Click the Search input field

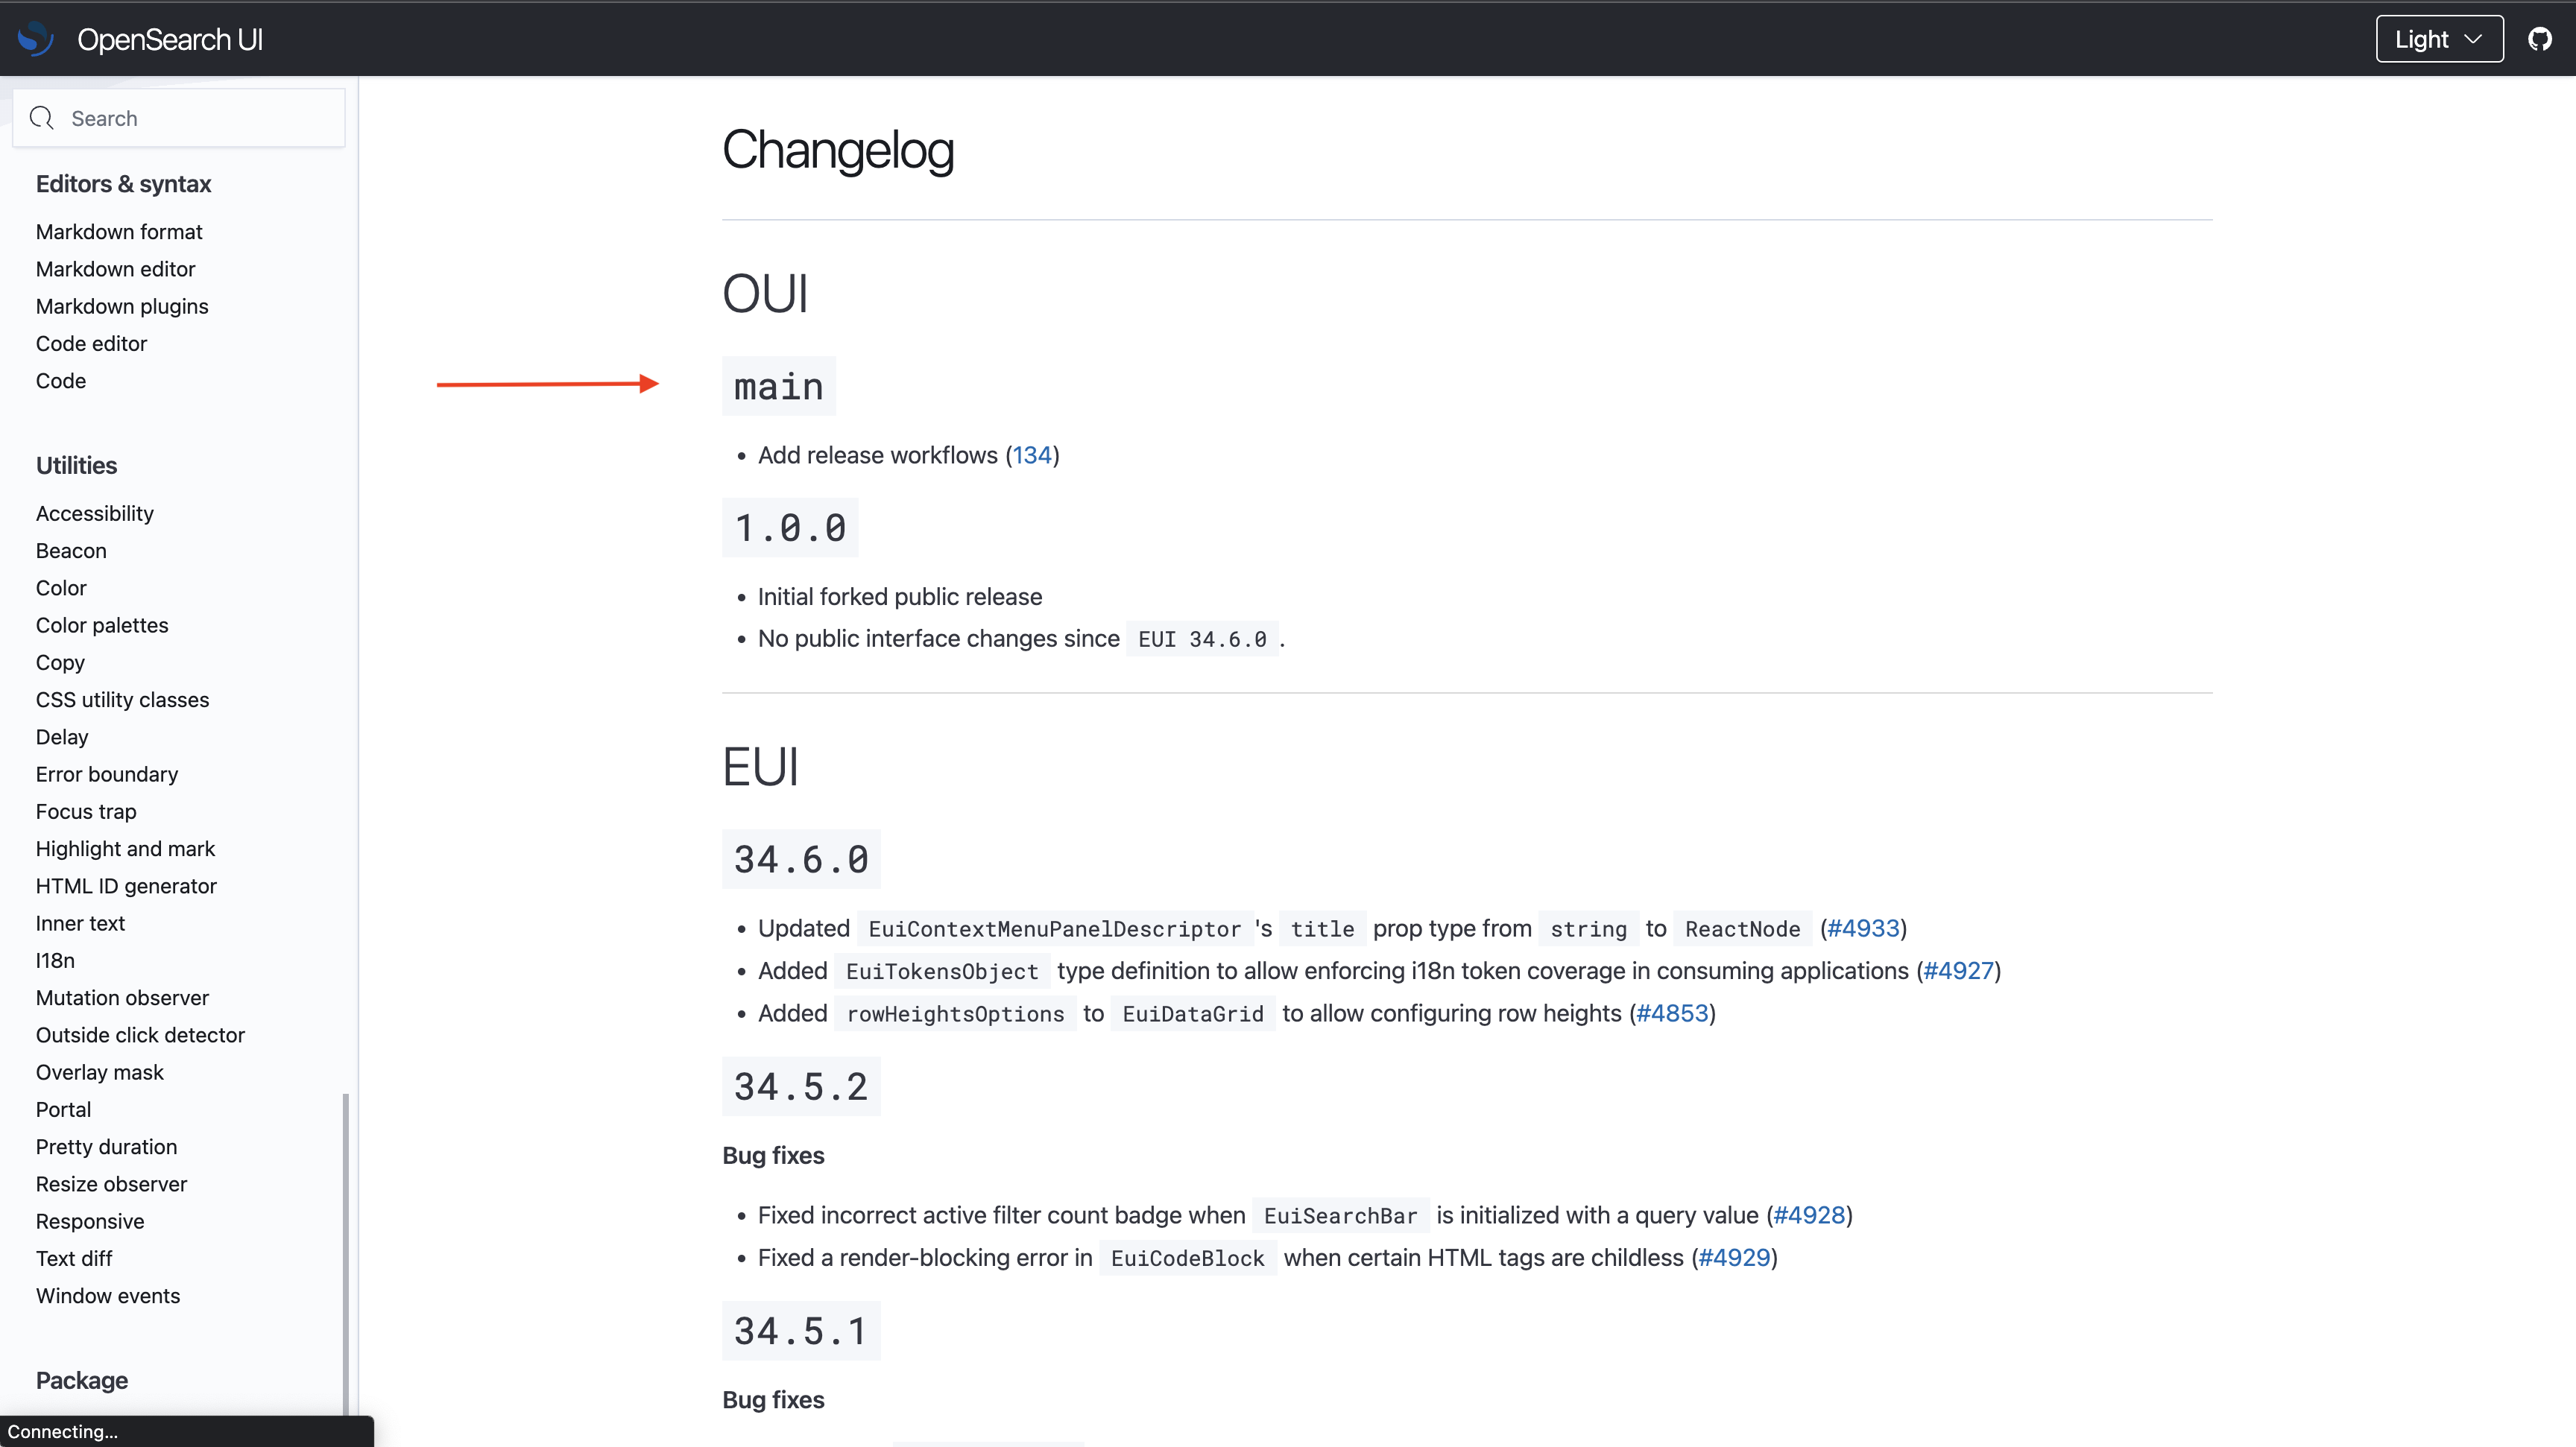180,117
